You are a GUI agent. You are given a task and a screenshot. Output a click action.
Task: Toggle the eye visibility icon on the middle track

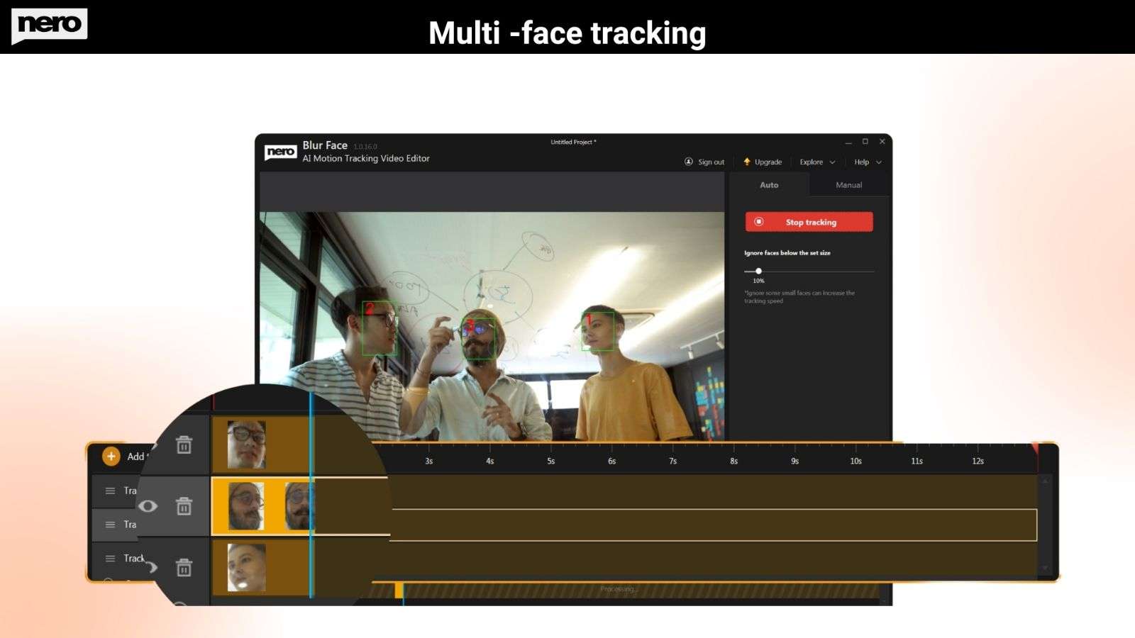[148, 504]
